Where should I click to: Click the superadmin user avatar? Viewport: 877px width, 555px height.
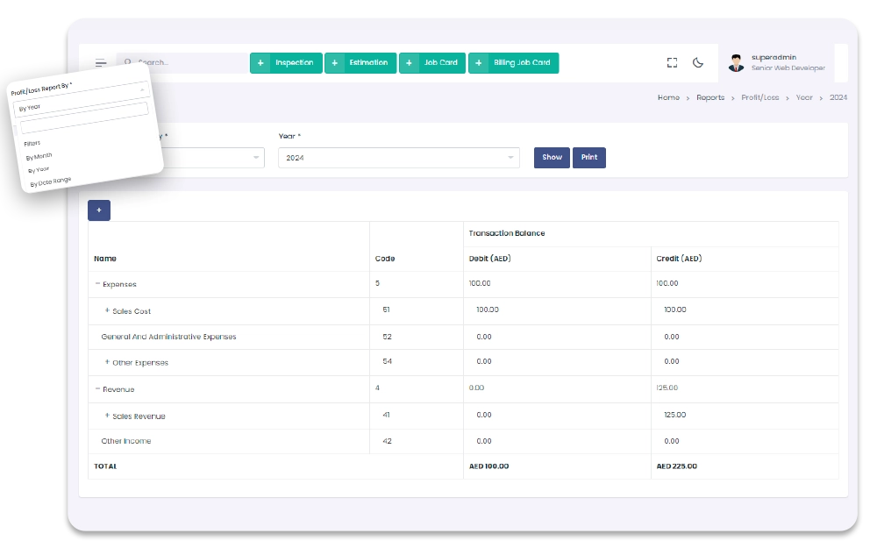[x=736, y=63]
